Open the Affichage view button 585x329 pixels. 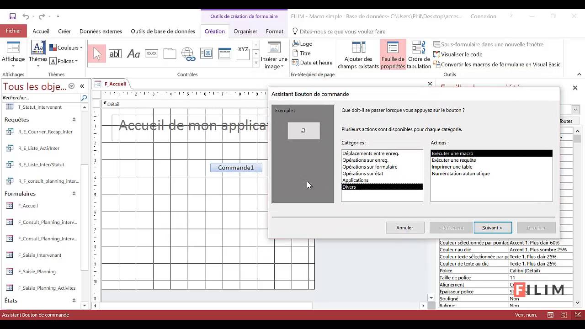(13, 55)
